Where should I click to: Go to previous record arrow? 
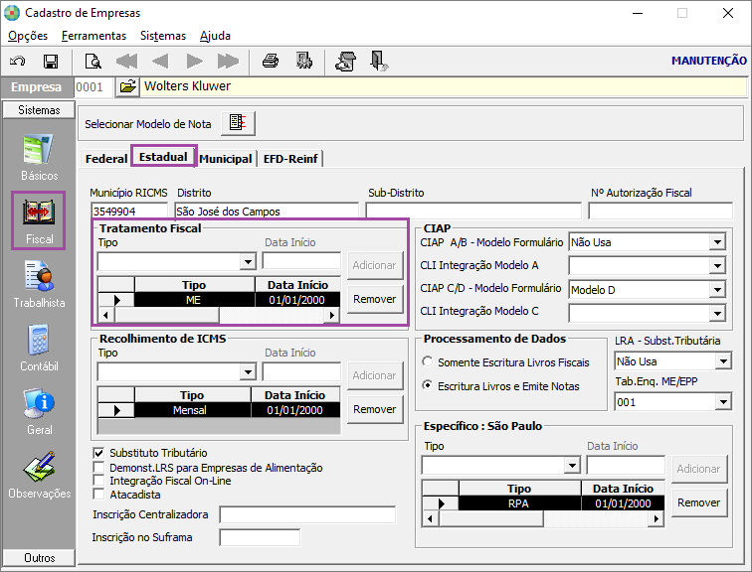[160, 62]
